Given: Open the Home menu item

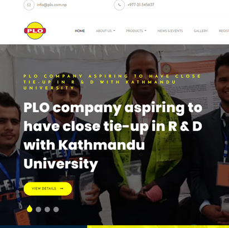Looking at the screenshot, I should tap(80, 31).
